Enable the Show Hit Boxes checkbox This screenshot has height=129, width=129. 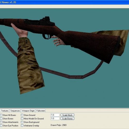1,115
